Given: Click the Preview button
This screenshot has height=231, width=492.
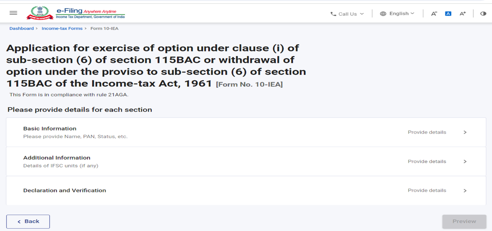Looking at the screenshot, I should (464, 222).
